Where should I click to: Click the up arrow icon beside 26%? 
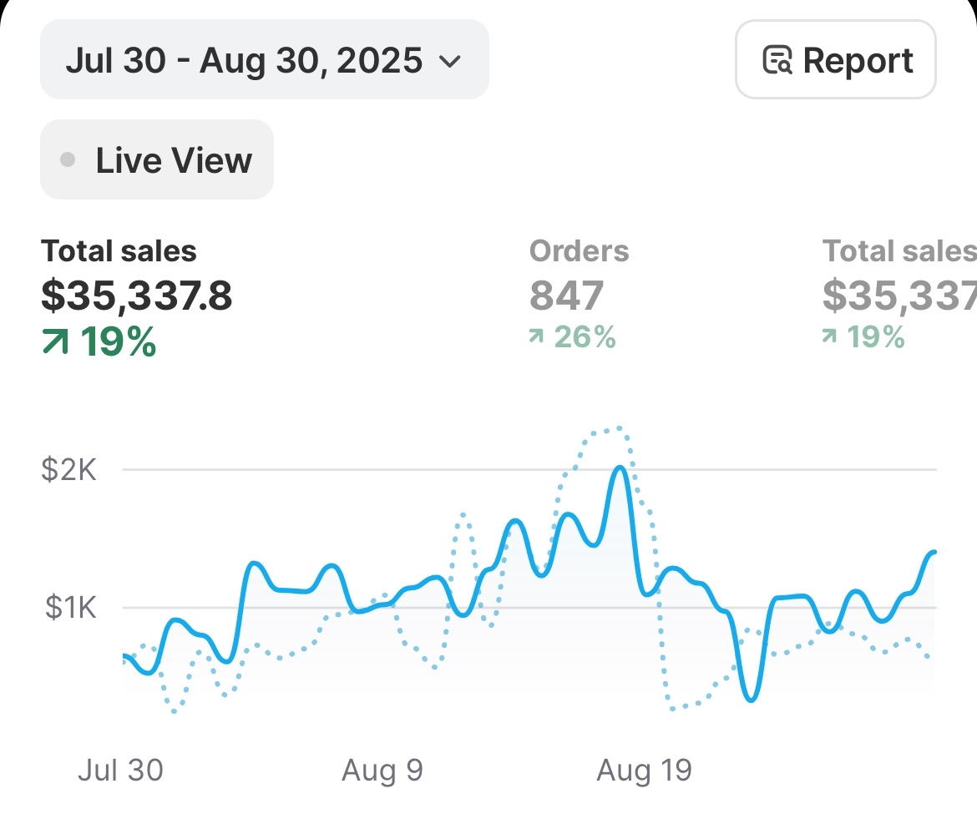(x=536, y=337)
